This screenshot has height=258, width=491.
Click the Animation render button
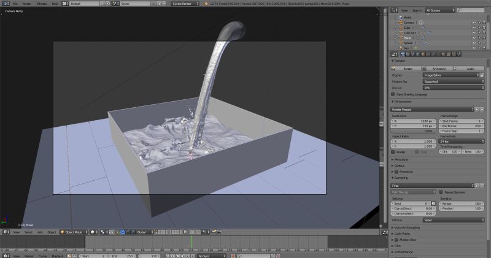438,69
